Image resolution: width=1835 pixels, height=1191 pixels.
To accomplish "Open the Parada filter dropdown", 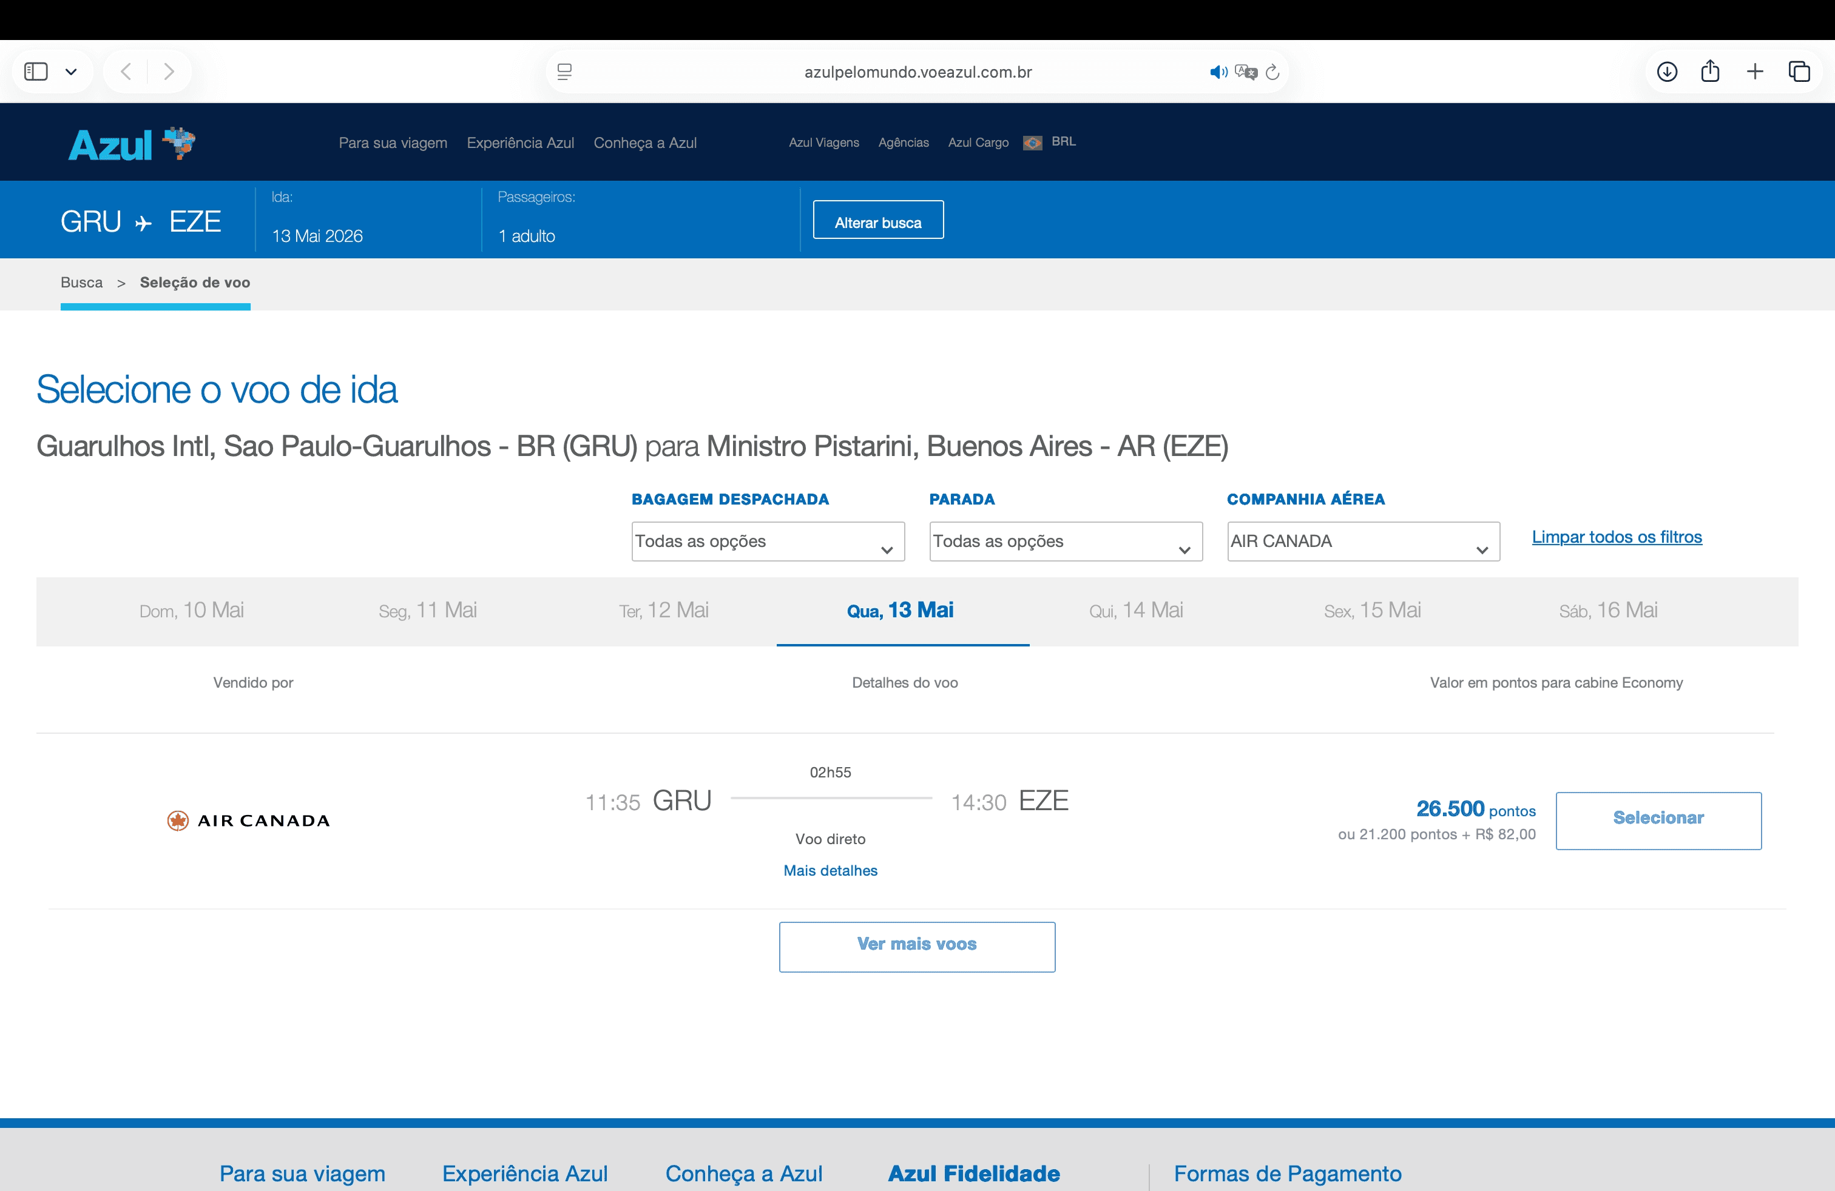I will click(1066, 542).
